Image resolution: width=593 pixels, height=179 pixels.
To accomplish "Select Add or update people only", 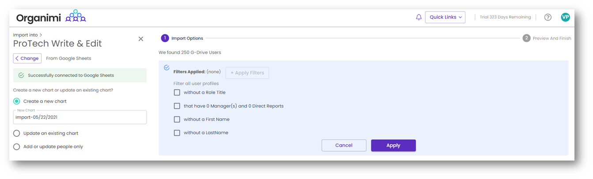I will [17, 146].
